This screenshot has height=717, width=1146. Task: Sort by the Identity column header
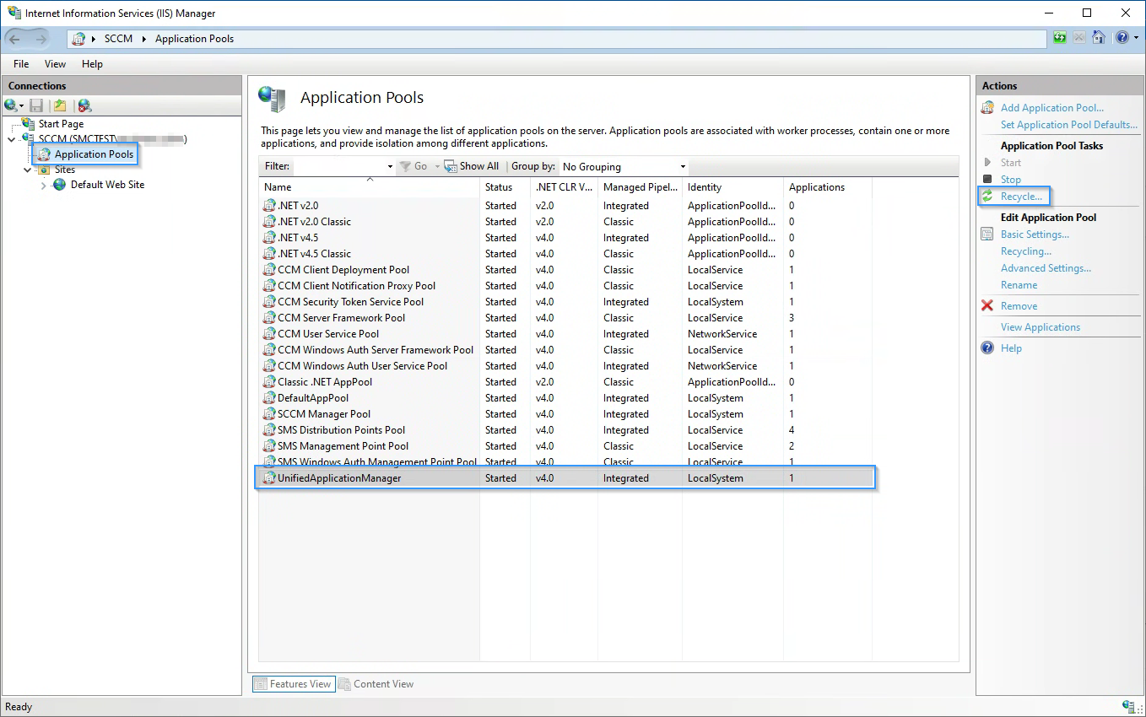[732, 187]
